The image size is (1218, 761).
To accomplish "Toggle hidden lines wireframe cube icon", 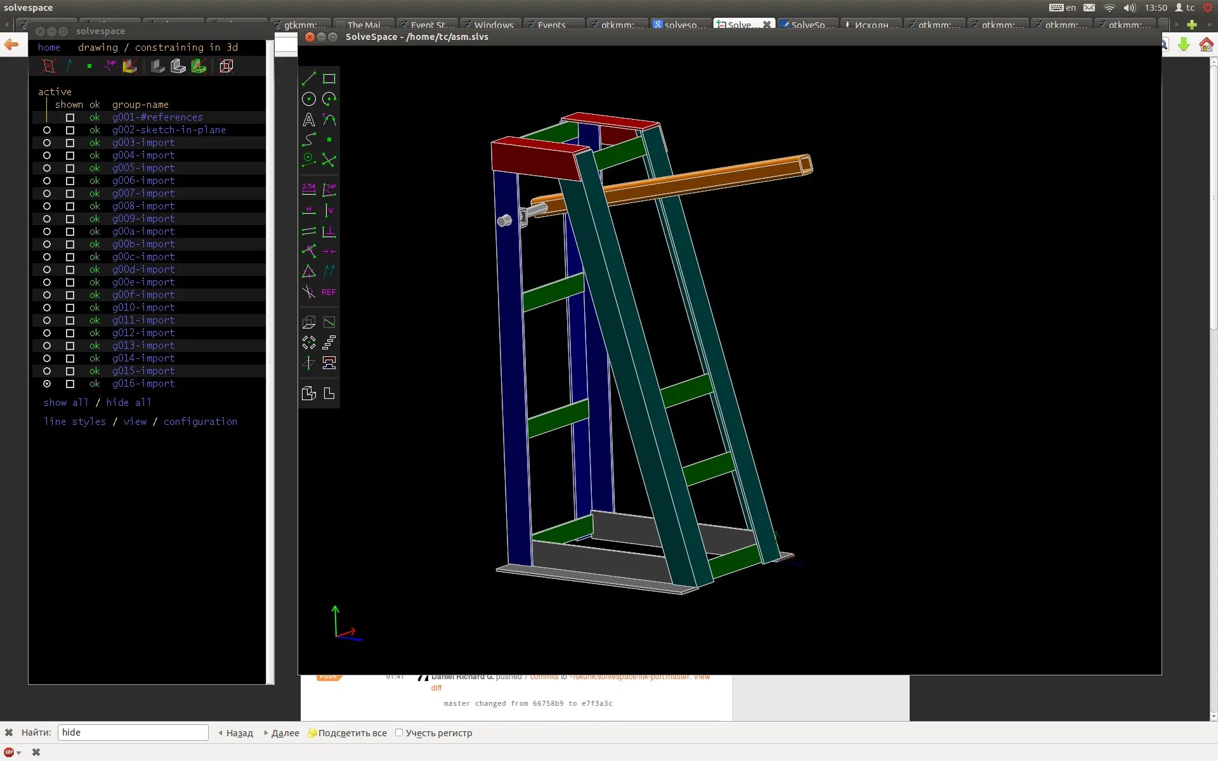I will click(x=226, y=66).
